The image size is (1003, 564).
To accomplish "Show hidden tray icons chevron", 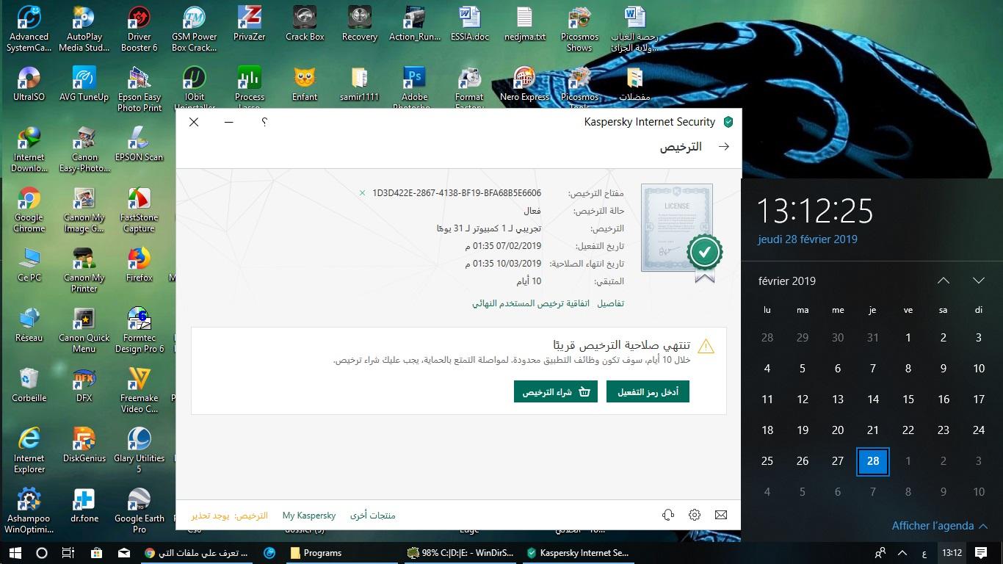I will click(903, 552).
